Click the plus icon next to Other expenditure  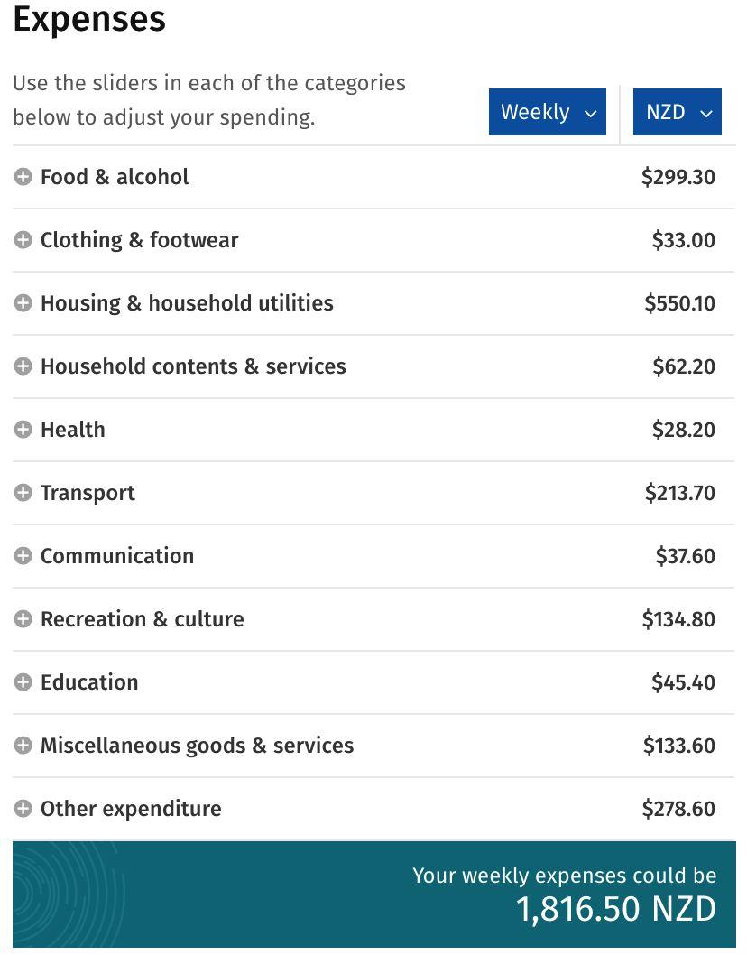click(23, 809)
